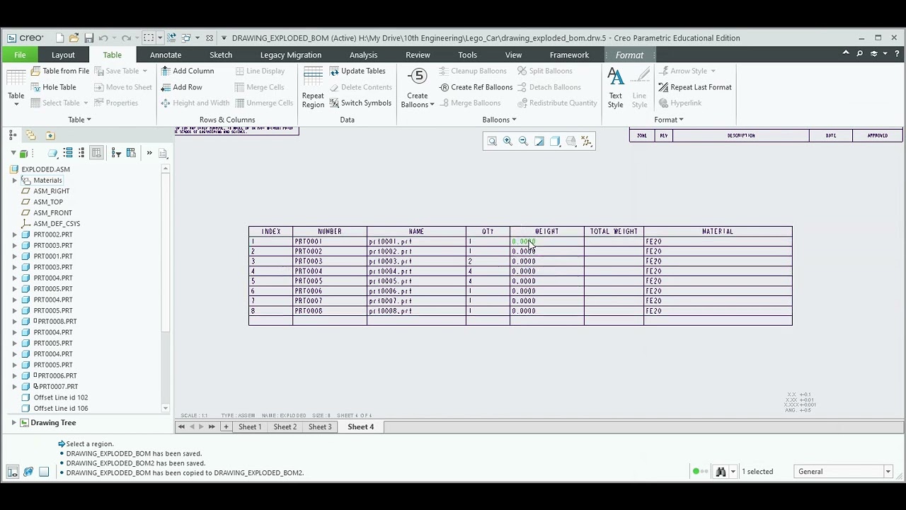Switch to Sheet 3 tab
This screenshot has height=510, width=906.
(320, 427)
